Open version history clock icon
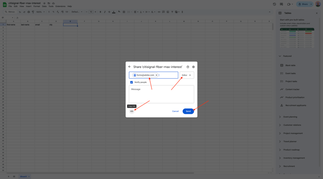 coord(274,4)
